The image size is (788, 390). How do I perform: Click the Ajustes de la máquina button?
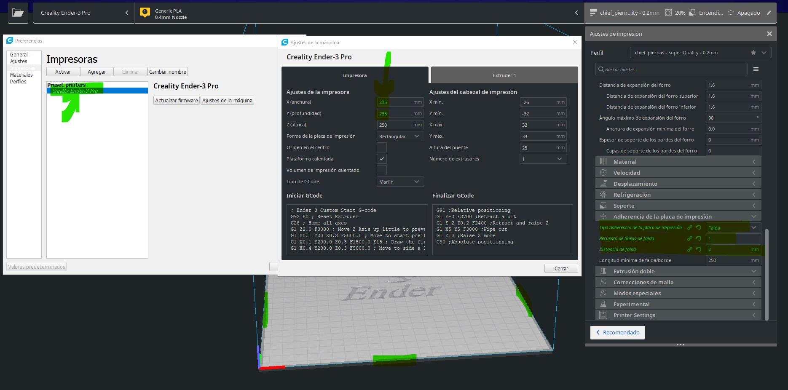[x=228, y=101]
